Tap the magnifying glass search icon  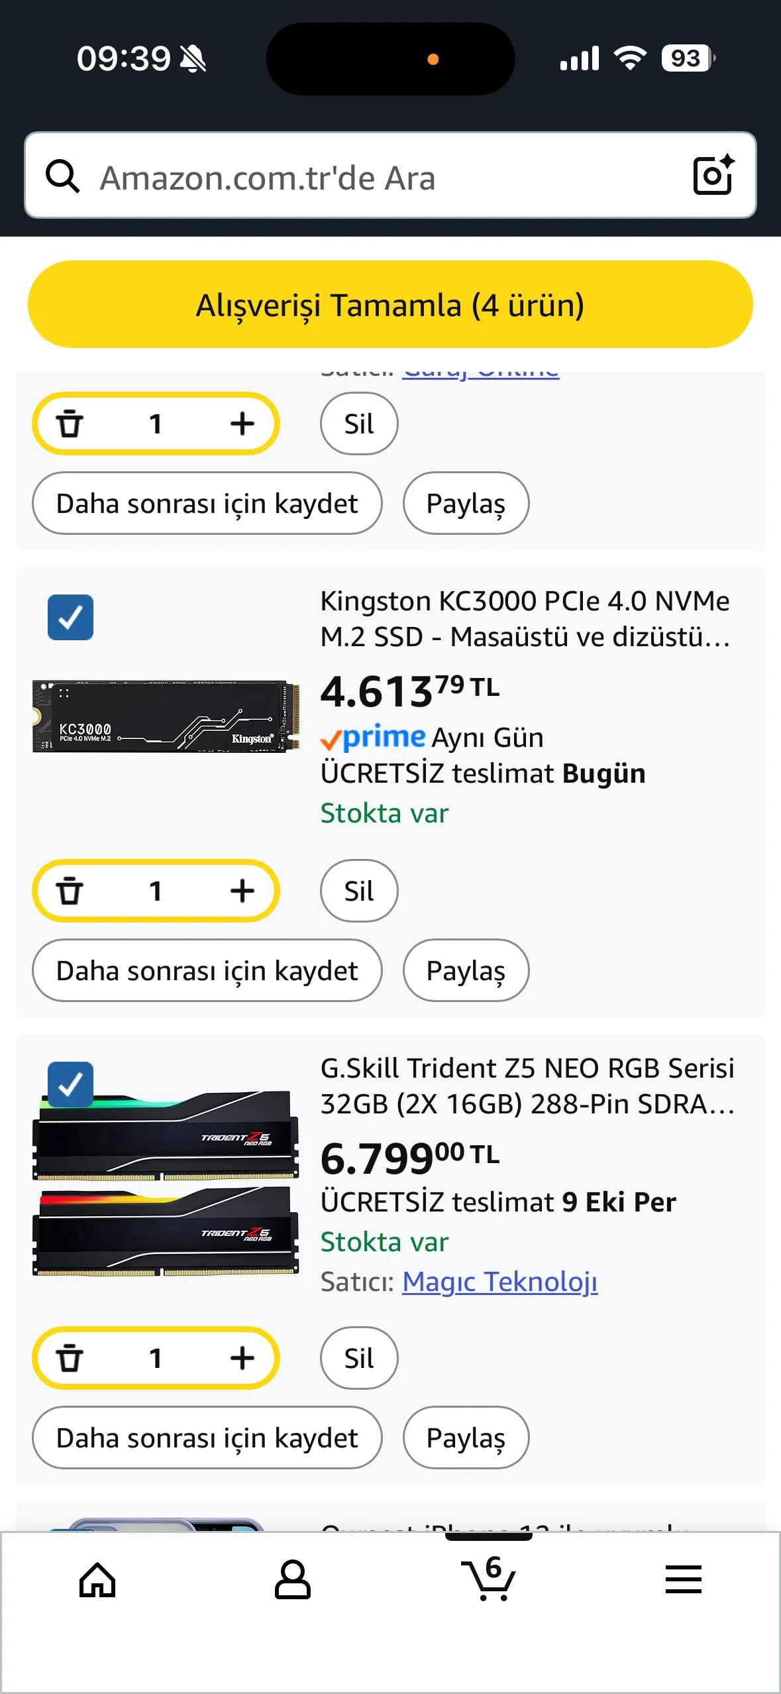pyautogui.click(x=63, y=176)
